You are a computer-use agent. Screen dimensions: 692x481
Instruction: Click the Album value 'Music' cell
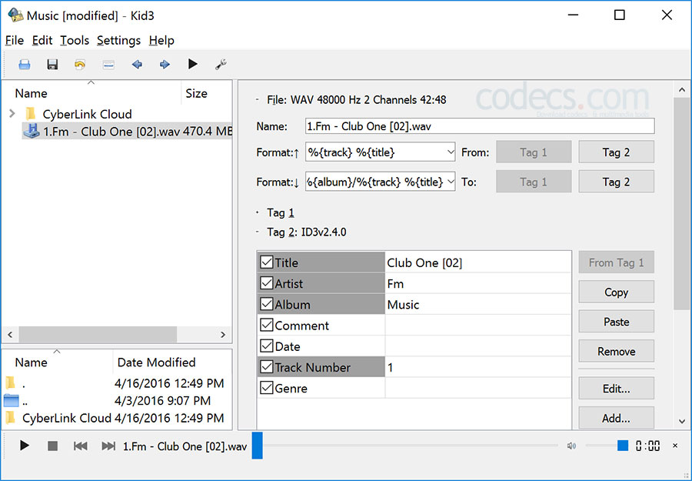(x=478, y=304)
